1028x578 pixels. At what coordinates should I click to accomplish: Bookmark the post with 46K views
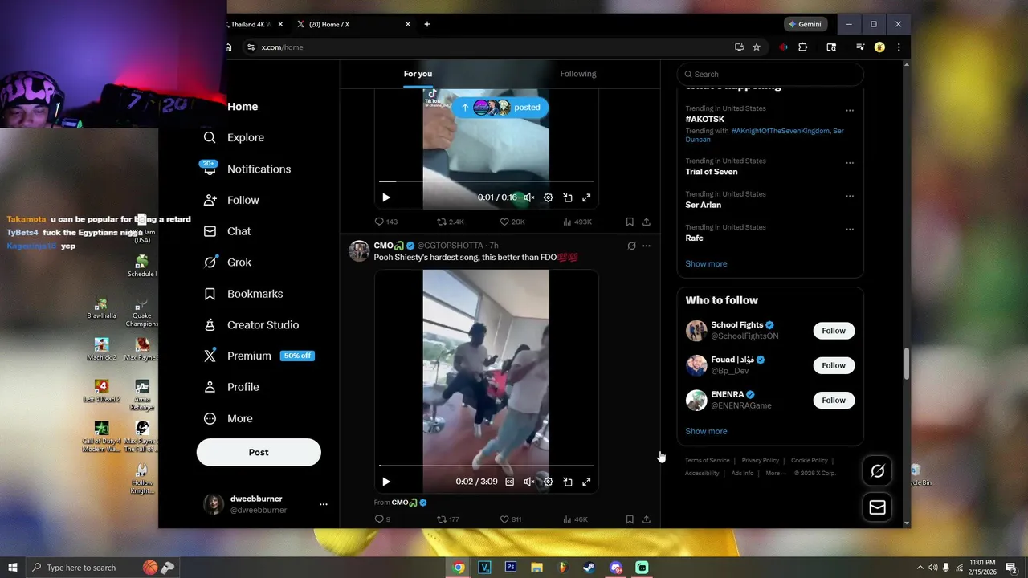(630, 519)
